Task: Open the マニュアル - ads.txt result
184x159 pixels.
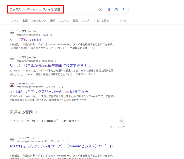Action: click(x=25, y=40)
